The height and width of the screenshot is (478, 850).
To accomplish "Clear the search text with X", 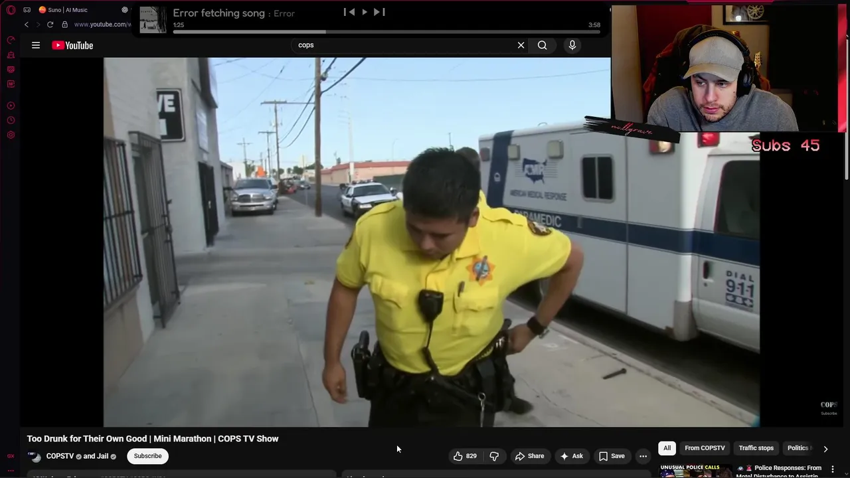I will pos(521,45).
